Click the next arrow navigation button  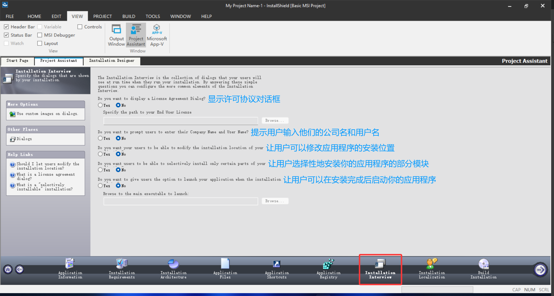tap(540, 270)
